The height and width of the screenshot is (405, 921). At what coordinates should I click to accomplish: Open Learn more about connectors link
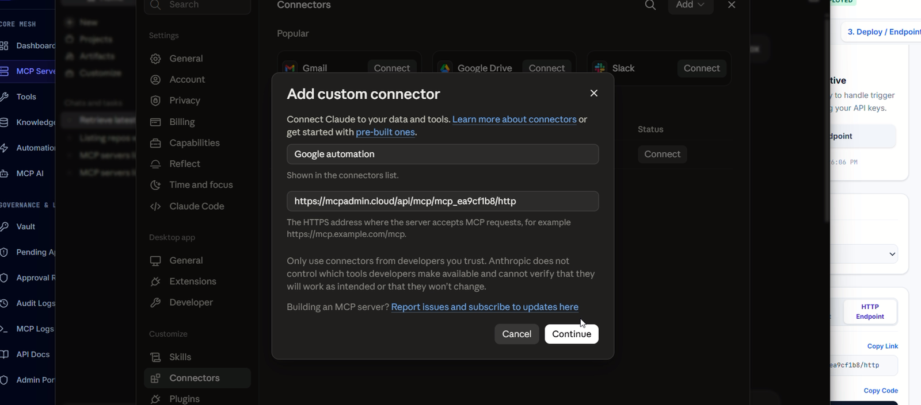point(514,119)
